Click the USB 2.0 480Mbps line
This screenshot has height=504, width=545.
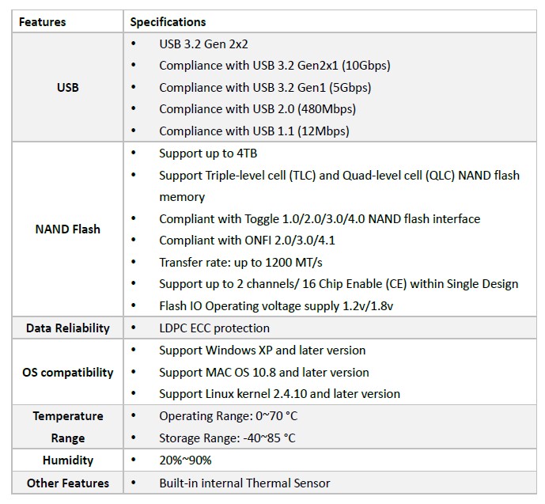point(258,109)
